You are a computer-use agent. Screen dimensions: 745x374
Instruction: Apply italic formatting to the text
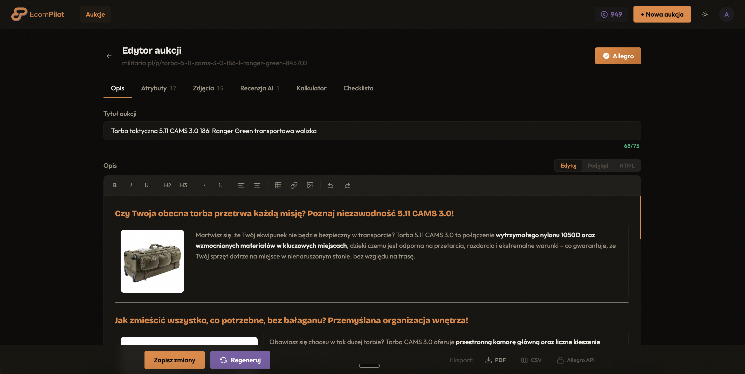coord(131,185)
